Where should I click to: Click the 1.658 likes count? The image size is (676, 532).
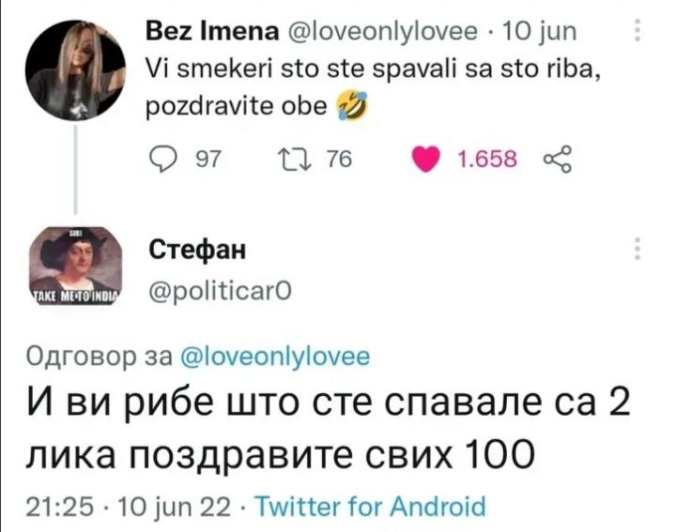tap(491, 160)
